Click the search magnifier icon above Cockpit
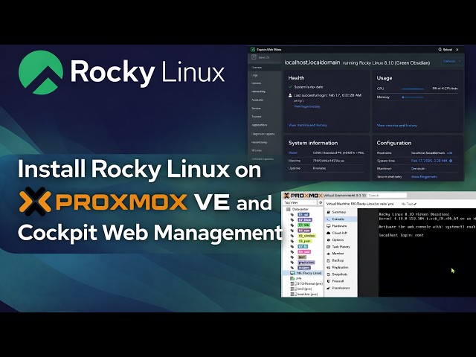The height and width of the screenshot is (357, 476). click(x=440, y=50)
